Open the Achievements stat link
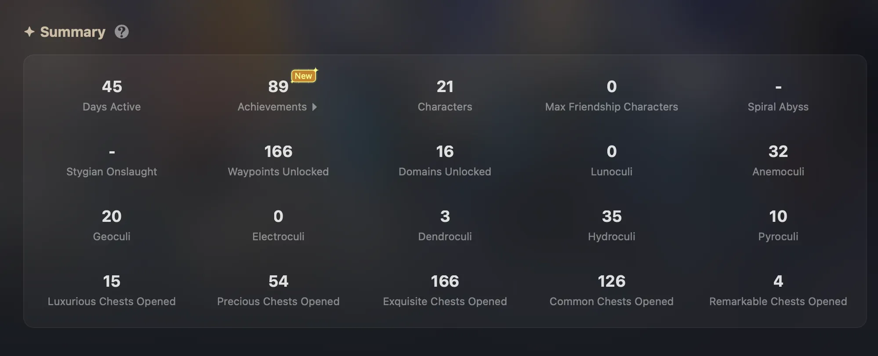The width and height of the screenshot is (878, 356). click(x=272, y=107)
